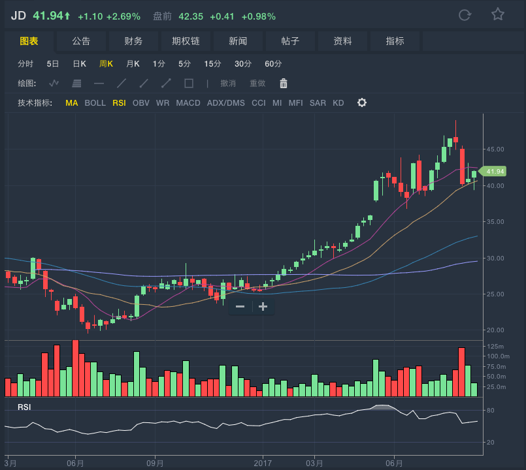Switch to 5分 five-minute chart
The width and height of the screenshot is (526, 470).
pos(184,64)
